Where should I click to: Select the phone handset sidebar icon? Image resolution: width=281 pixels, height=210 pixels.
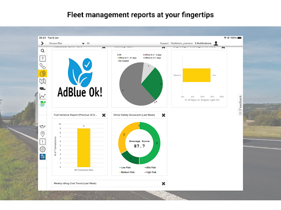click(x=42, y=66)
